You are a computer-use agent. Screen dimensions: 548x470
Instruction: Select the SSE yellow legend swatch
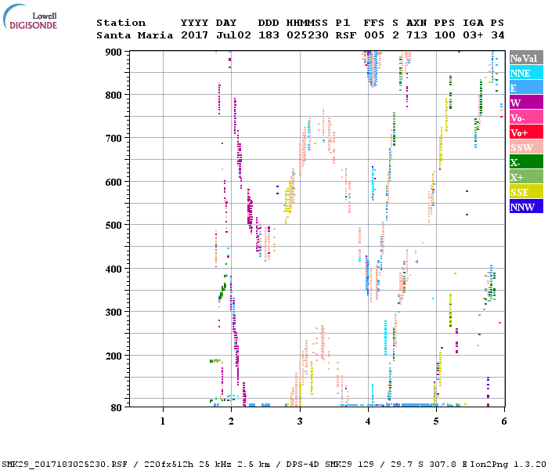click(526, 192)
